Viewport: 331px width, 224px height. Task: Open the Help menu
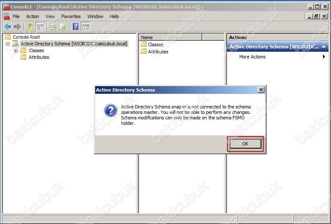point(115,16)
